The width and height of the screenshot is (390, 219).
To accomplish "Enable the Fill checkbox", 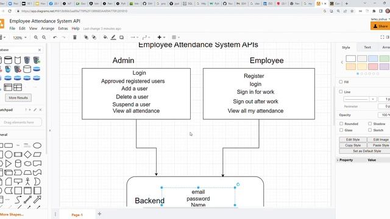I will (341, 82).
